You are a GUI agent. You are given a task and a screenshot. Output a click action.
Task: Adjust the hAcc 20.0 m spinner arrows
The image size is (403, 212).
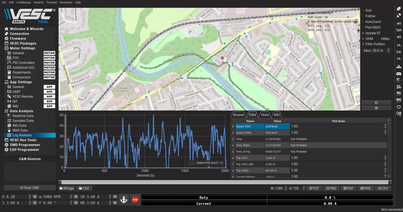388,51
